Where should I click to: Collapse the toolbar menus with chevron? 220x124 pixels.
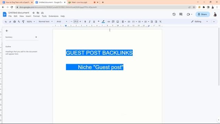point(214,22)
